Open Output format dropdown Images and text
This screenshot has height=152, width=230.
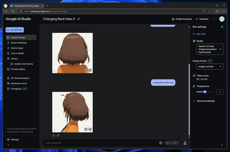tap(209, 67)
